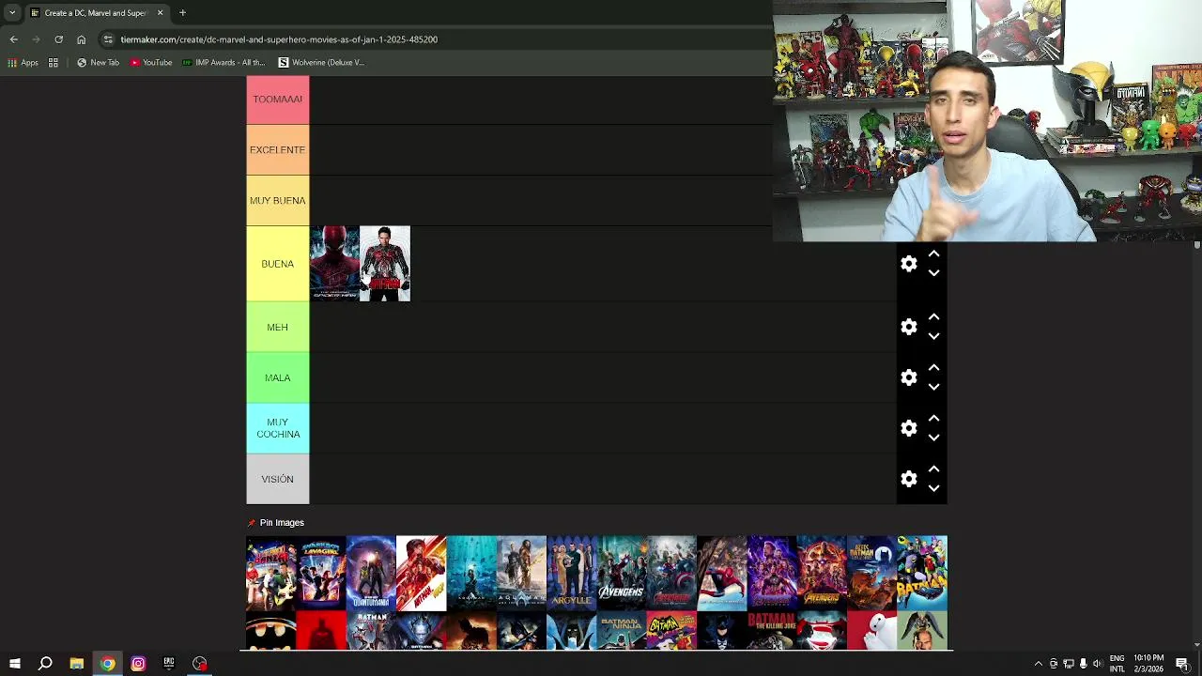Move VISIÓN tier down with arrow

(x=933, y=488)
